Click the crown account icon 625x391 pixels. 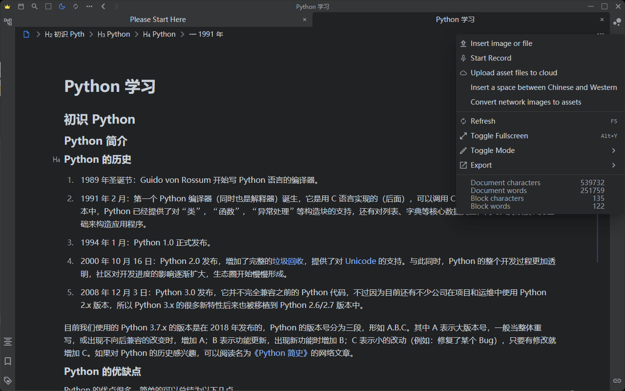click(x=7, y=6)
